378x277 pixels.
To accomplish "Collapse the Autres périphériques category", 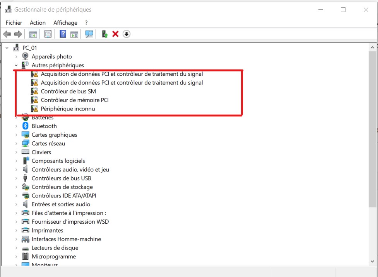I will (x=15, y=65).
